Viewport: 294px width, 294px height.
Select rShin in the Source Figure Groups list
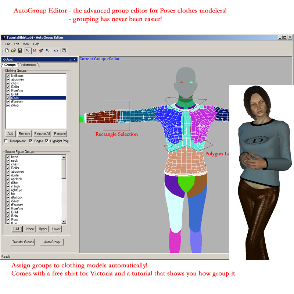click(x=15, y=183)
